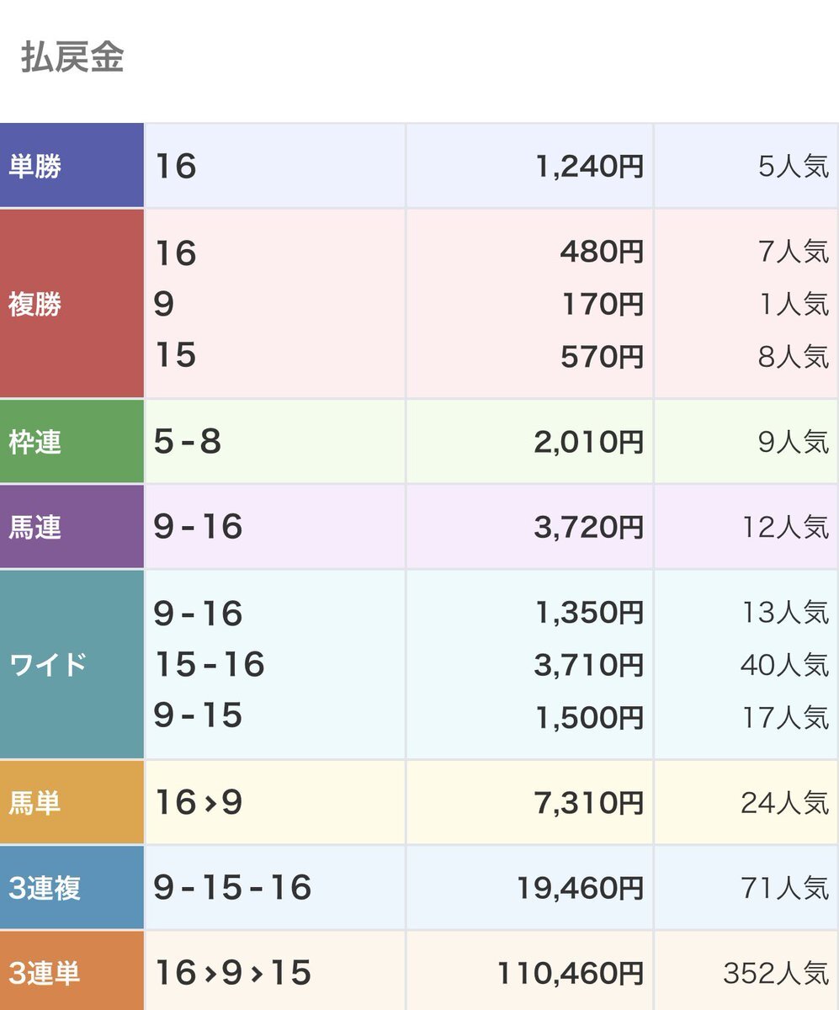The image size is (839, 1010).
Task: Click the 1,240円 payout amount
Action: (589, 167)
